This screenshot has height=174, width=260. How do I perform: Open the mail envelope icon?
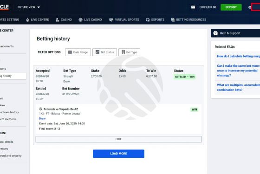pos(193,7)
